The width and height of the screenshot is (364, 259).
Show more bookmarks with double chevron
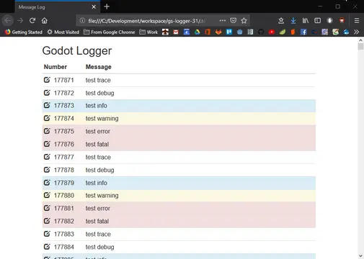click(x=357, y=32)
